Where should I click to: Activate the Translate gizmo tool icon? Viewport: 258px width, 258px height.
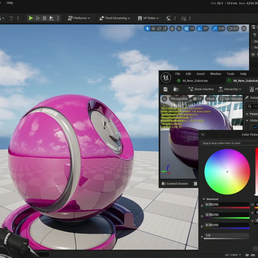click(153, 29)
